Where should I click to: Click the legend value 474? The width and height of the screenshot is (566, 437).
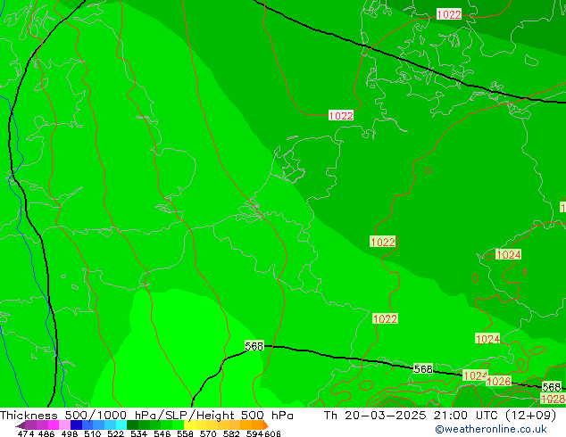26,433
